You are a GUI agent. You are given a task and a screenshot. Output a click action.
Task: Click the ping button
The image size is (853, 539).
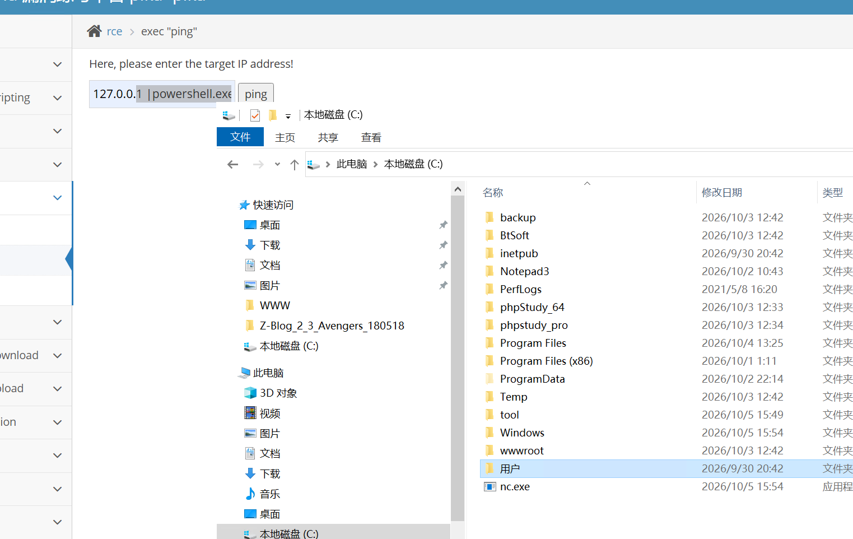(x=256, y=94)
